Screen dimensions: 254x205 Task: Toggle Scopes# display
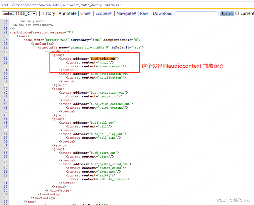103,13
